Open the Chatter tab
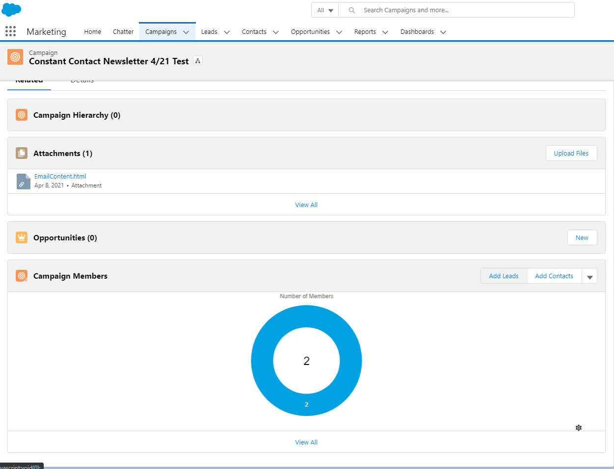Image resolution: width=614 pixels, height=469 pixels. tap(123, 31)
